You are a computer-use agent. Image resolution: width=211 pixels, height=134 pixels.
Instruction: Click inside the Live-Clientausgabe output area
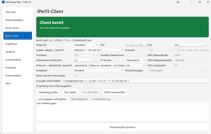click(x=122, y=114)
